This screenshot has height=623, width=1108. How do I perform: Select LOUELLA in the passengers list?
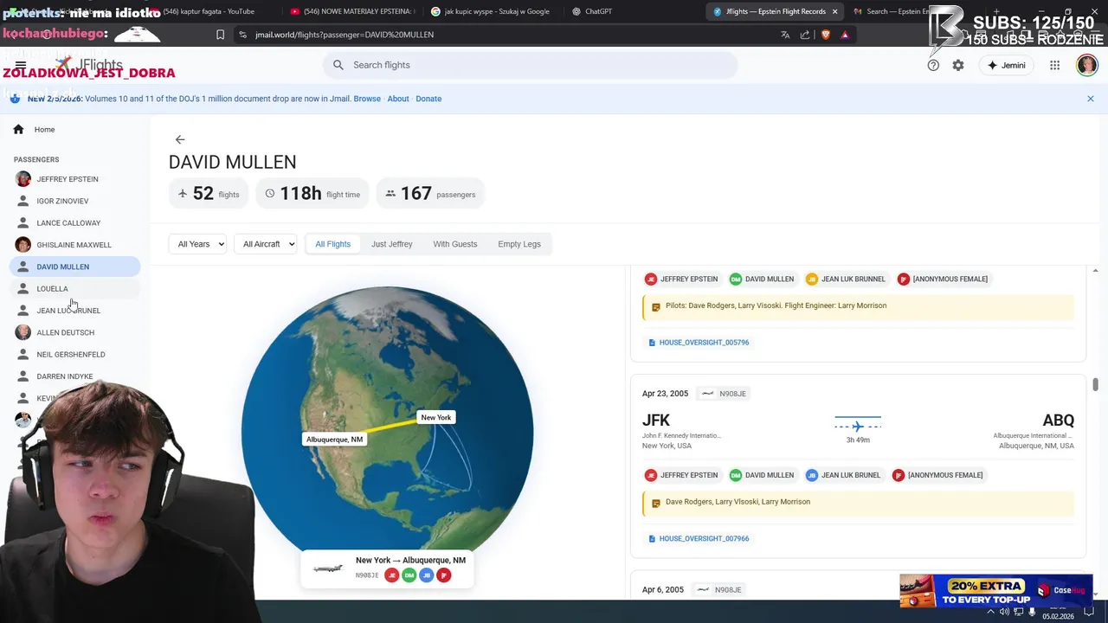(75, 289)
